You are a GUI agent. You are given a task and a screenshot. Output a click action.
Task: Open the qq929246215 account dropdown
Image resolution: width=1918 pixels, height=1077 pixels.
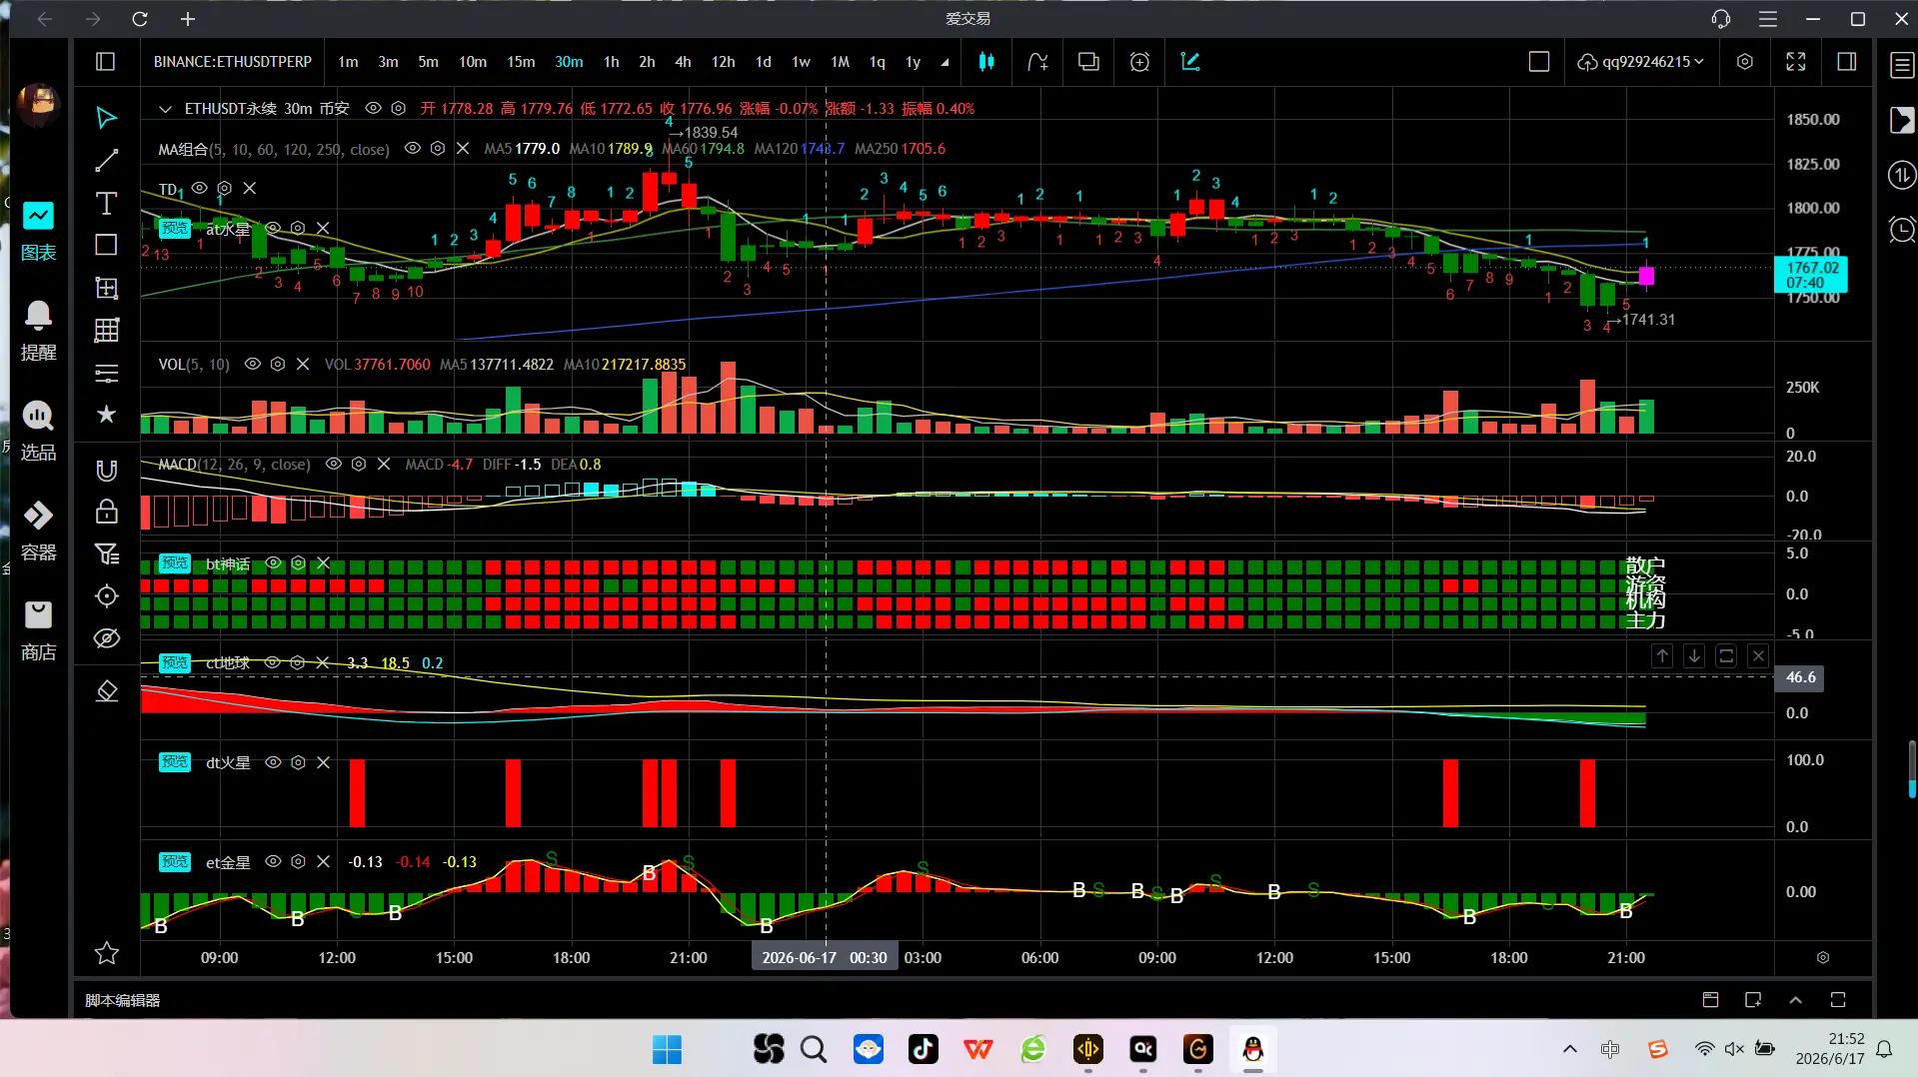(1641, 62)
